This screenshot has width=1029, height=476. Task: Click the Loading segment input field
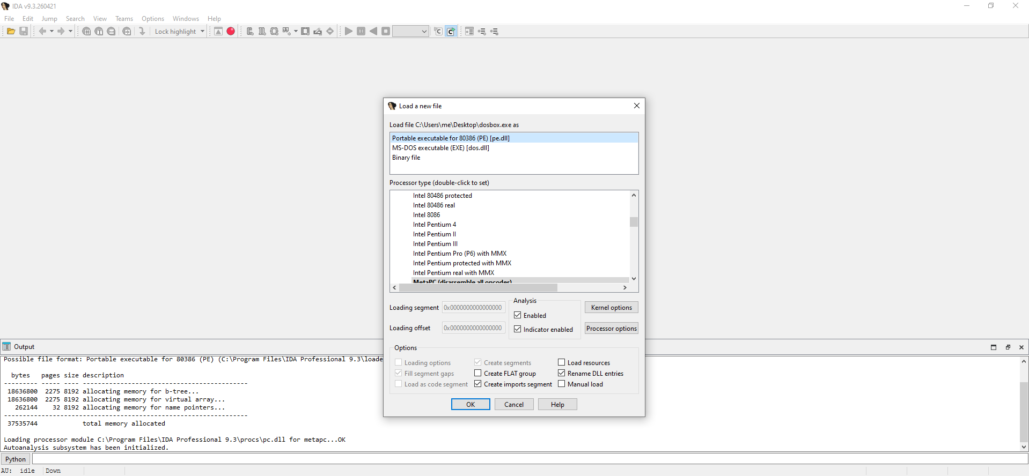(x=473, y=307)
